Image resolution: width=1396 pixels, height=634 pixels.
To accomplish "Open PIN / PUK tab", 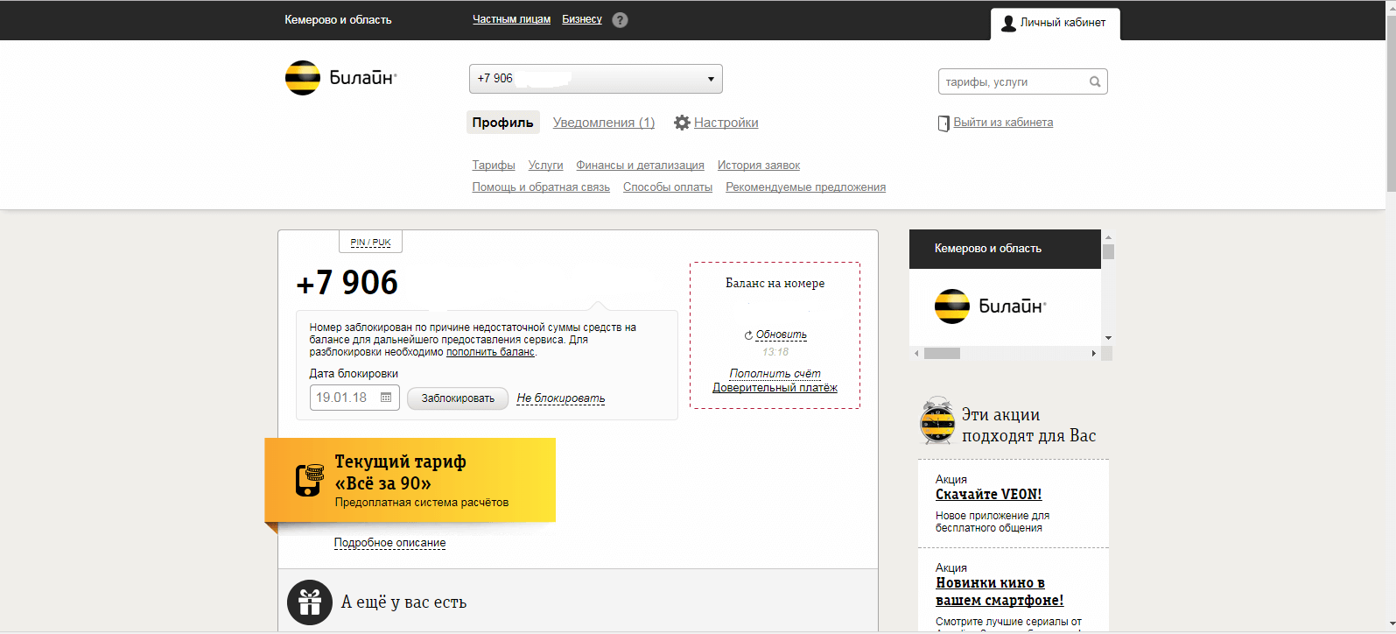I will [x=370, y=243].
